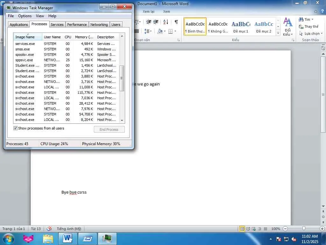Open Task Manager Help menu

pos(52,16)
